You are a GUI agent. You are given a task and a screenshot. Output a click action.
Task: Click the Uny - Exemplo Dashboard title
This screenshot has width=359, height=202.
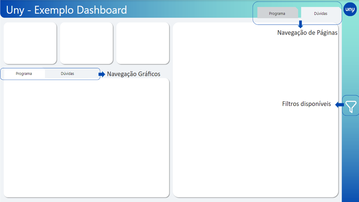pos(66,10)
